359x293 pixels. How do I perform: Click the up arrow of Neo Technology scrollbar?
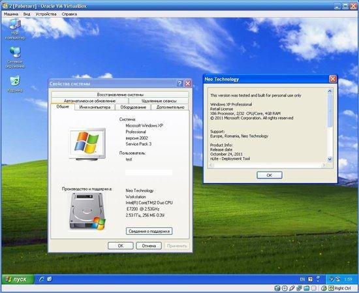[330, 91]
